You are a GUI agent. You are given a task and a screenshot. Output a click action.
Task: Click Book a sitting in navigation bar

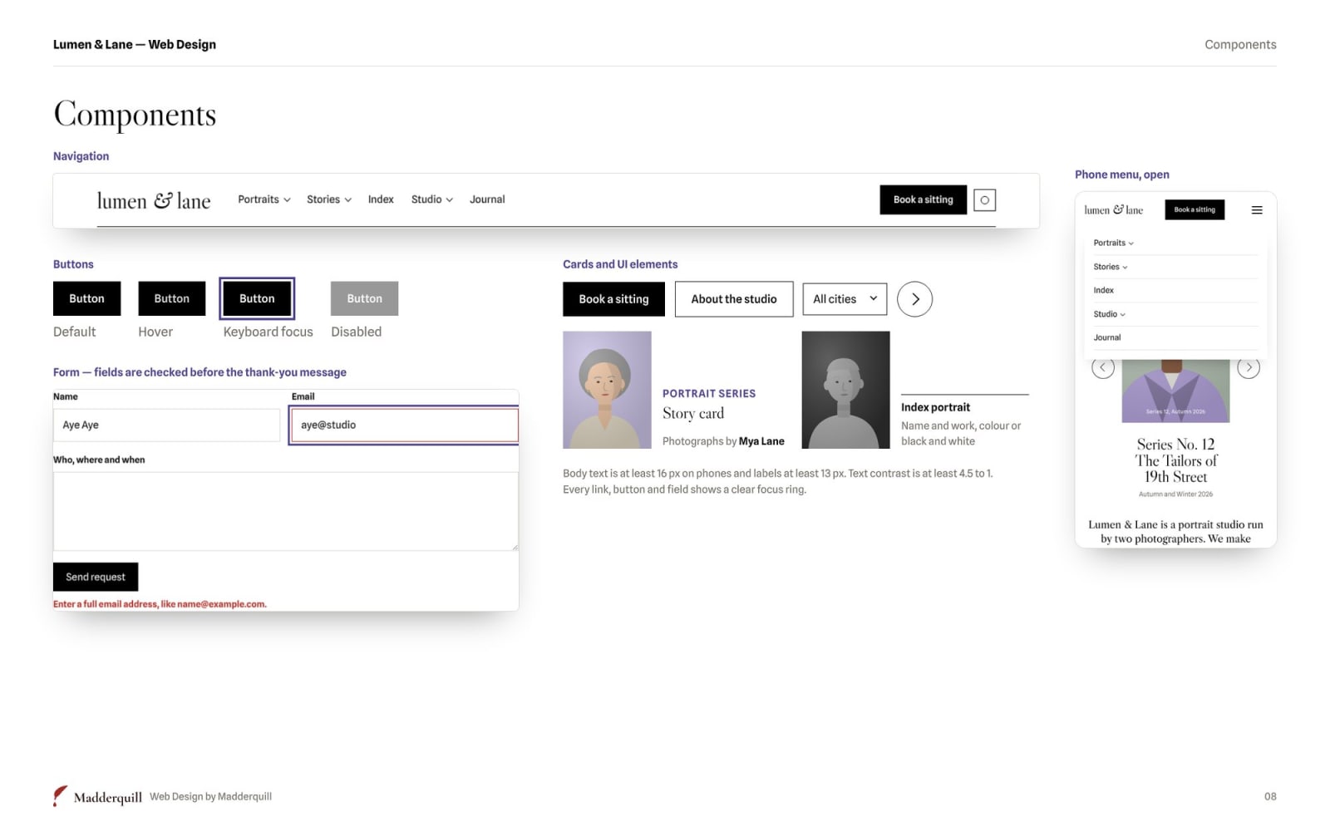(923, 199)
